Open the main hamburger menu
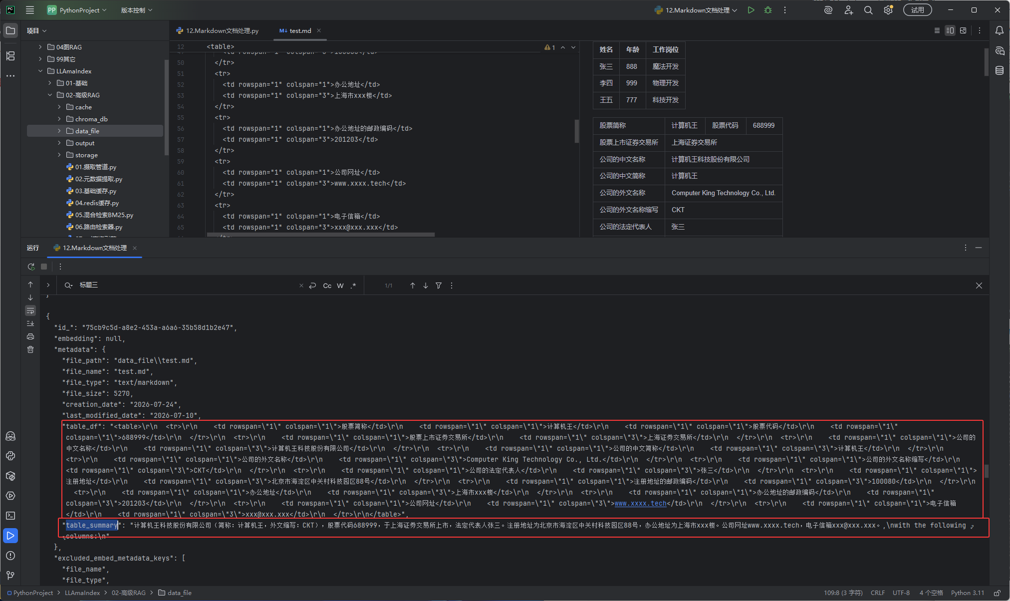The width and height of the screenshot is (1010, 601). (x=30, y=10)
